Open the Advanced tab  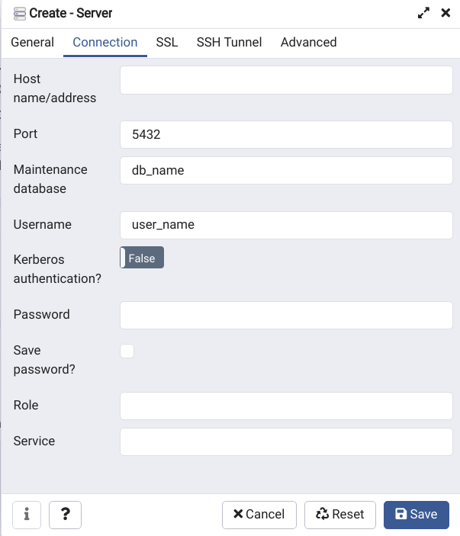click(x=308, y=43)
